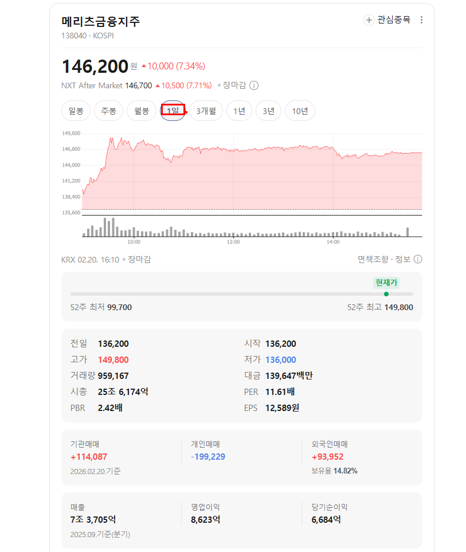Screen dimensions: 466x552
Task: Click the 14:00 time axis label
Action: 333,242
